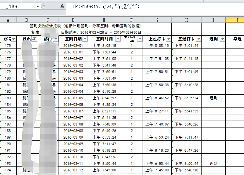
Task: Click 签到时间 cell 上午 6:53:24
Action: [x=104, y=137]
